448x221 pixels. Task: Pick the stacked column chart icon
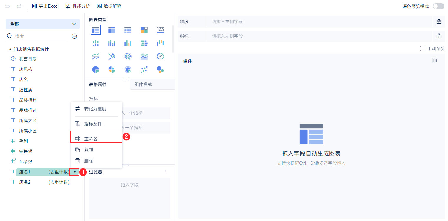coord(112,43)
